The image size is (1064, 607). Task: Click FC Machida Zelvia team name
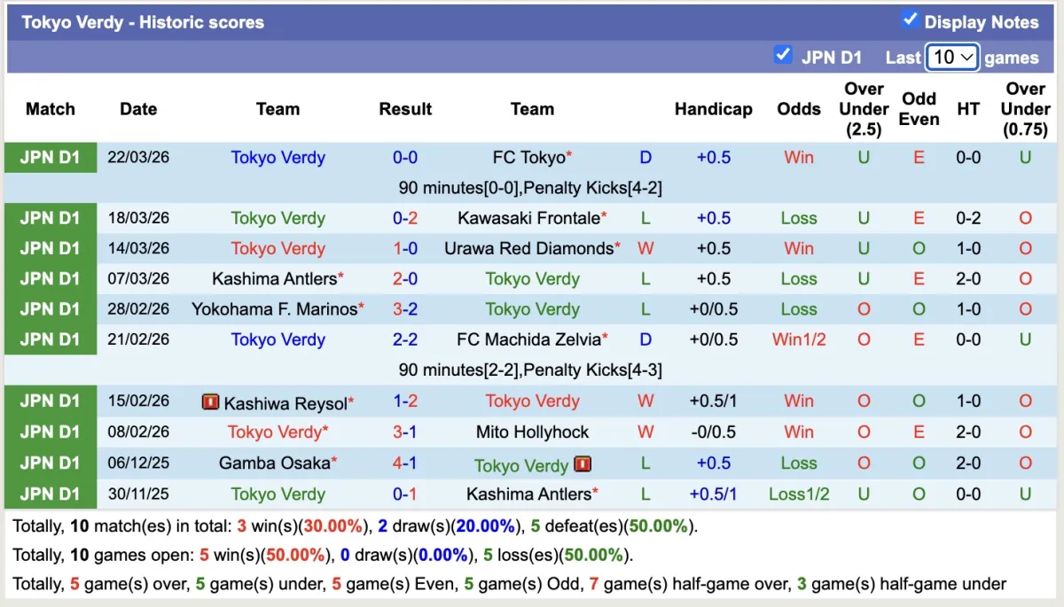[x=529, y=339]
